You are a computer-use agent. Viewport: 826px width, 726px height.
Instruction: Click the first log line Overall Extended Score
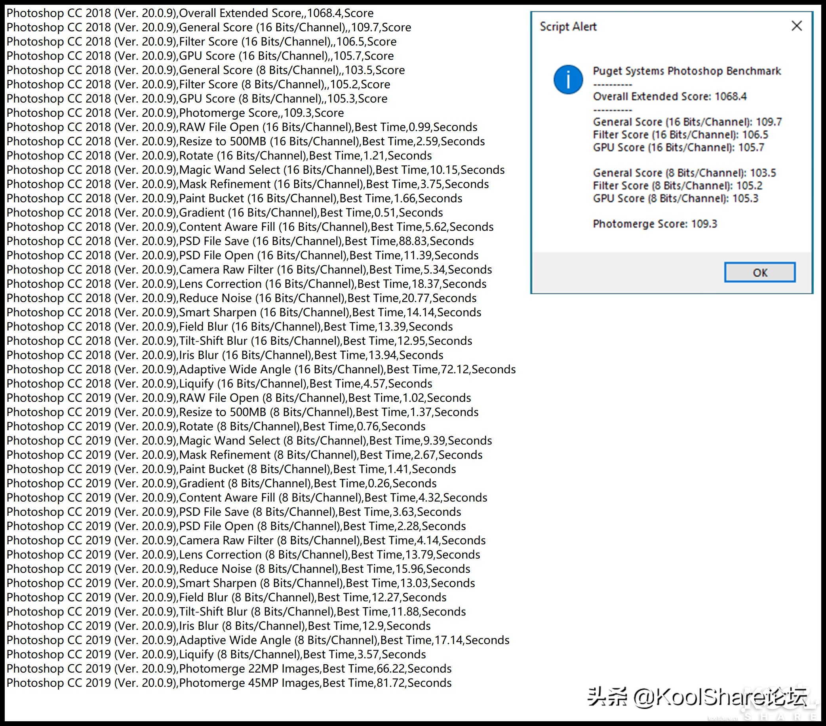coord(190,13)
